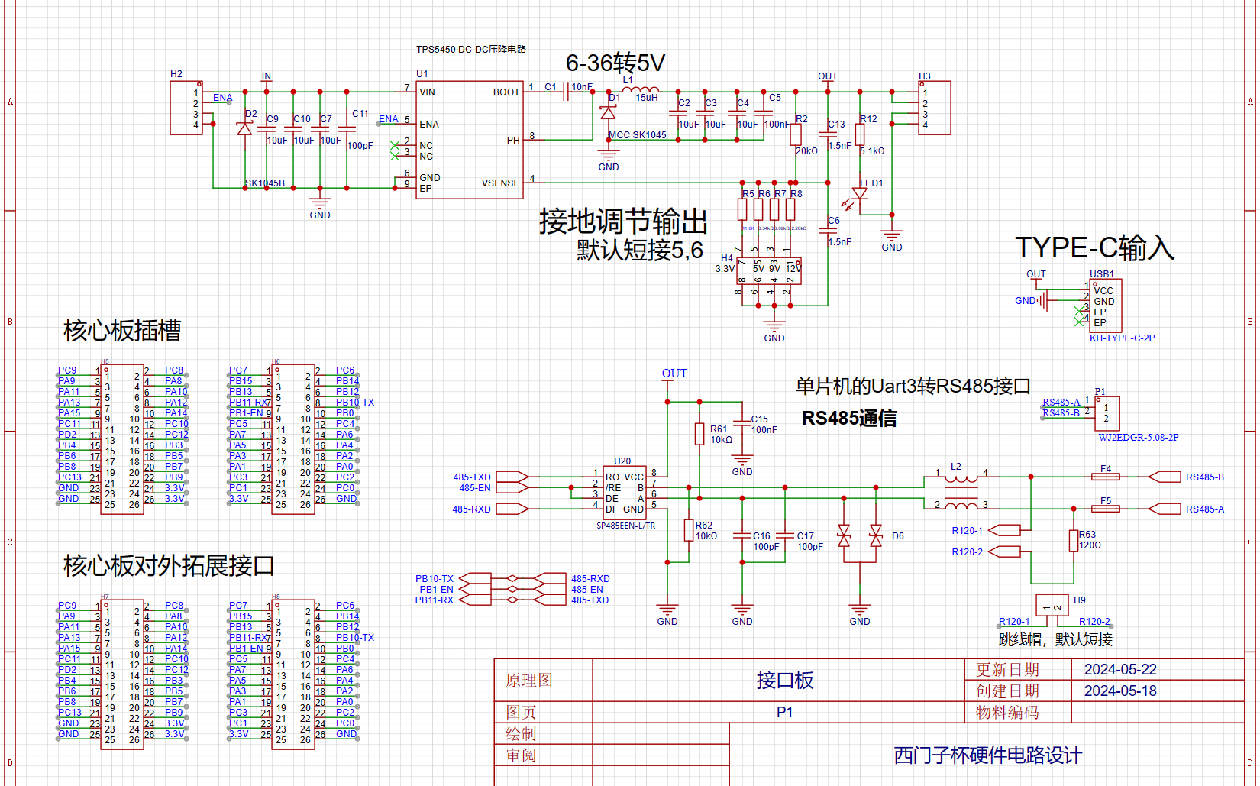Screen dimensions: 1260x786
Task: Click the NC pin marker on U1
Action: [396, 145]
